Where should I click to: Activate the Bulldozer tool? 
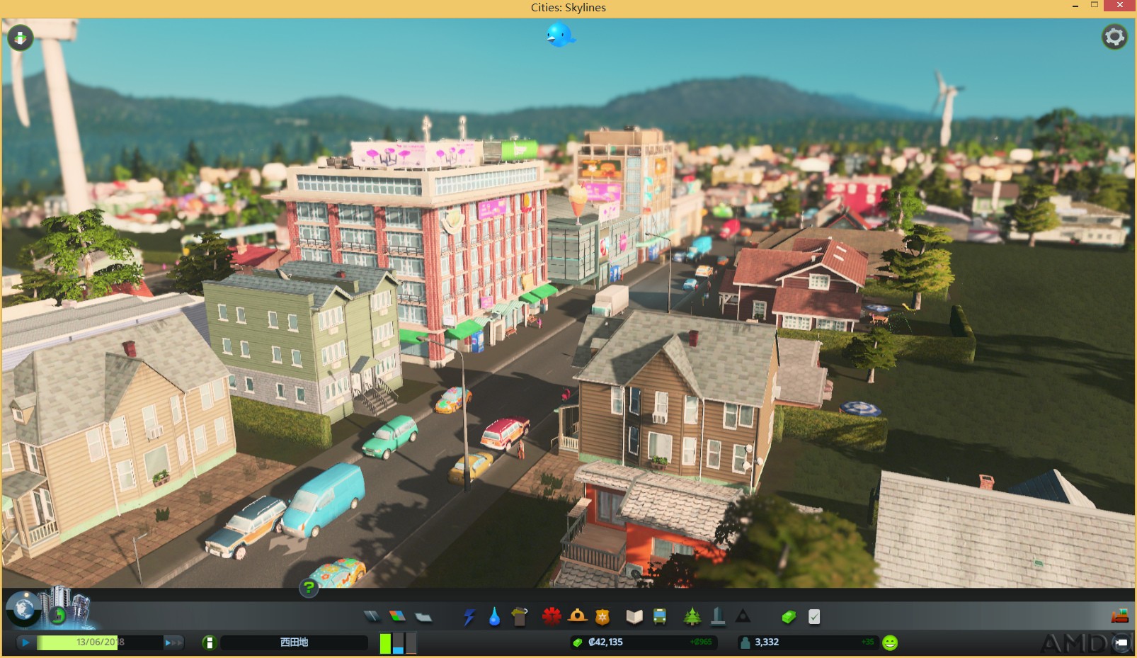pyautogui.click(x=1119, y=616)
